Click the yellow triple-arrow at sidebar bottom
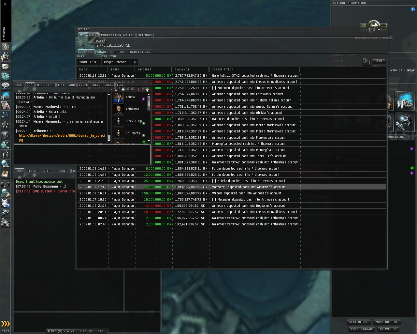 [5, 324]
